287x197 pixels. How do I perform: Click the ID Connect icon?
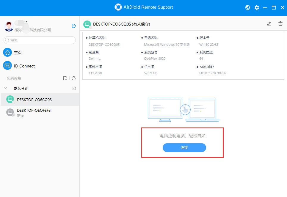7,65
